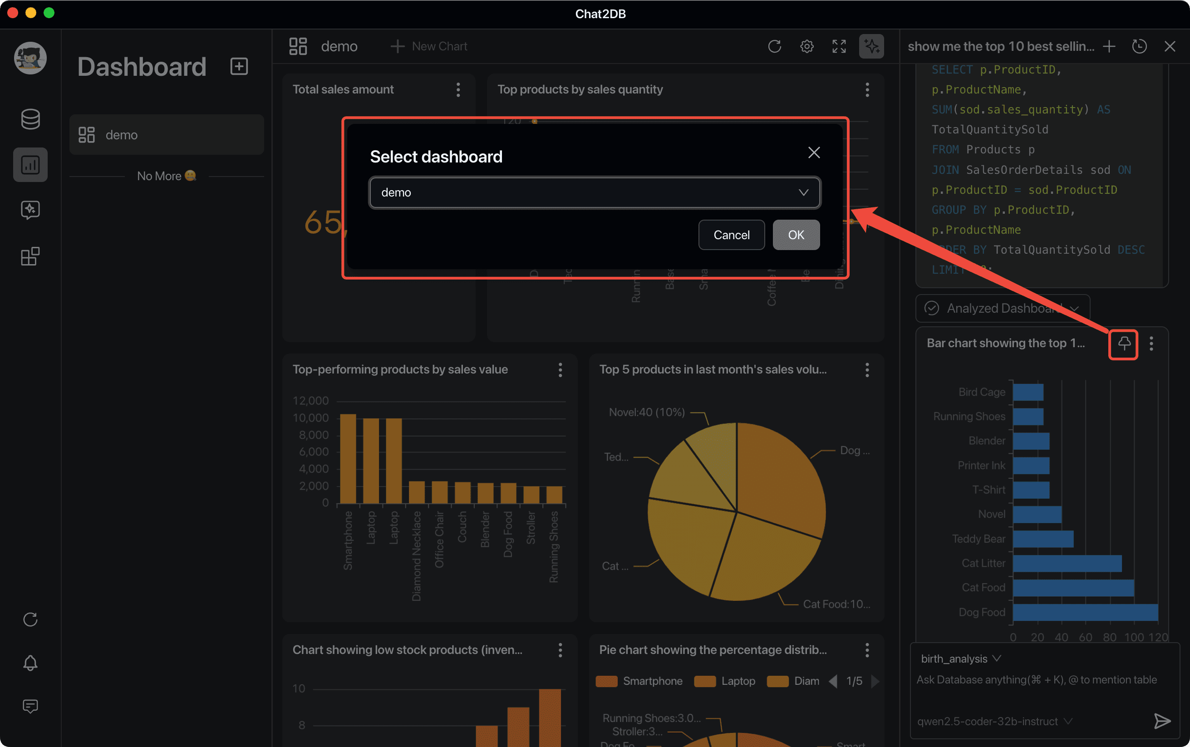
Task: Toggle the Diam legend swatch
Action: click(777, 681)
